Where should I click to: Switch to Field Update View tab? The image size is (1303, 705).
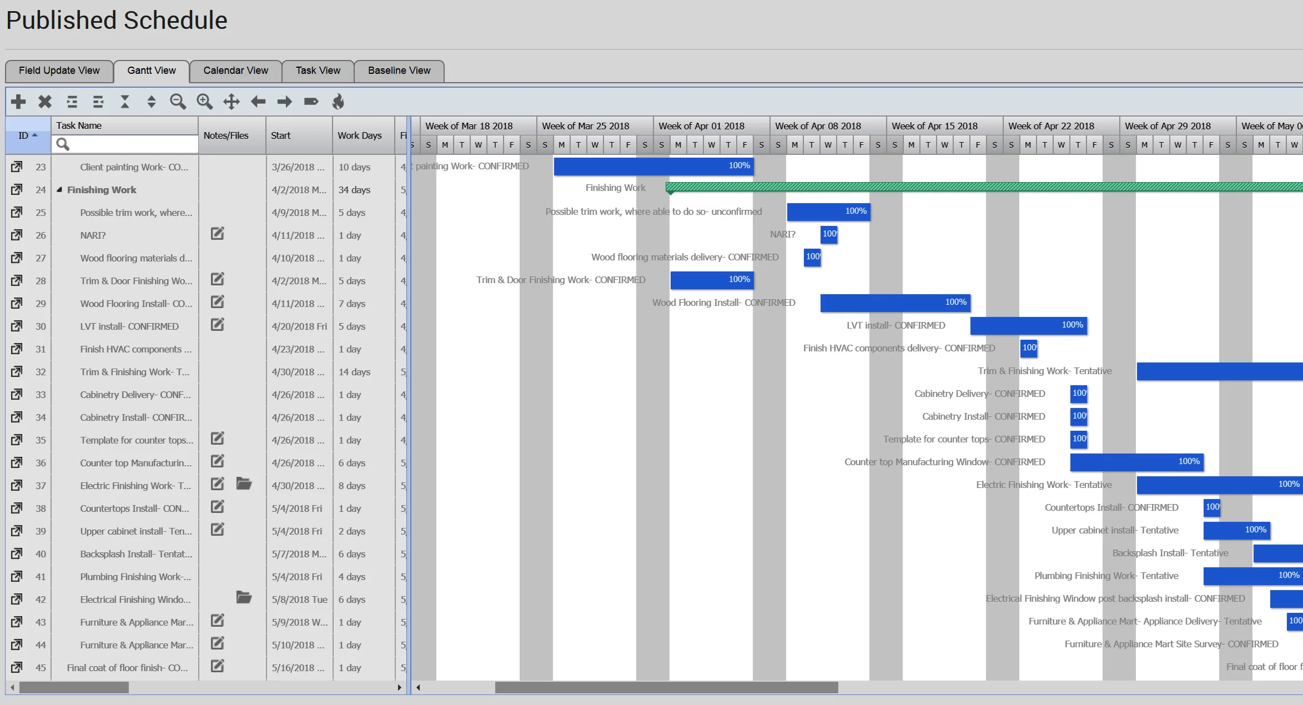pyautogui.click(x=59, y=71)
